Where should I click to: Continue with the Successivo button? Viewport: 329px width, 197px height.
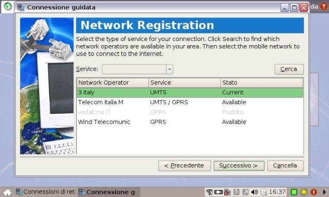tap(239, 166)
